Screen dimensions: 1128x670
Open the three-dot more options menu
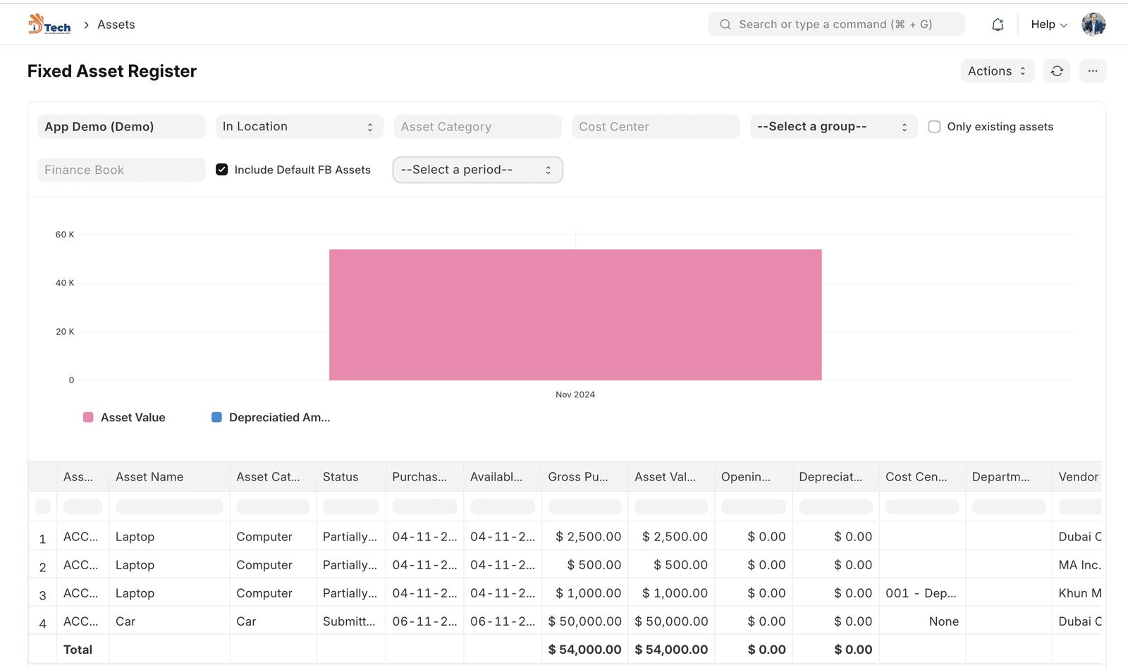[1092, 71]
